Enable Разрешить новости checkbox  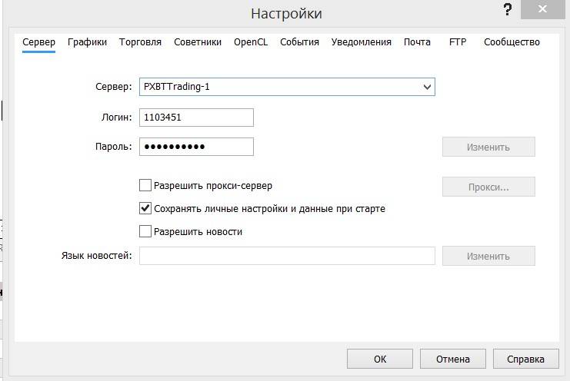click(x=145, y=231)
